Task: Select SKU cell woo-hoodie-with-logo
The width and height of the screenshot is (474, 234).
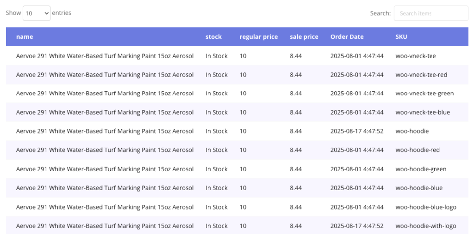Action: coord(426,226)
